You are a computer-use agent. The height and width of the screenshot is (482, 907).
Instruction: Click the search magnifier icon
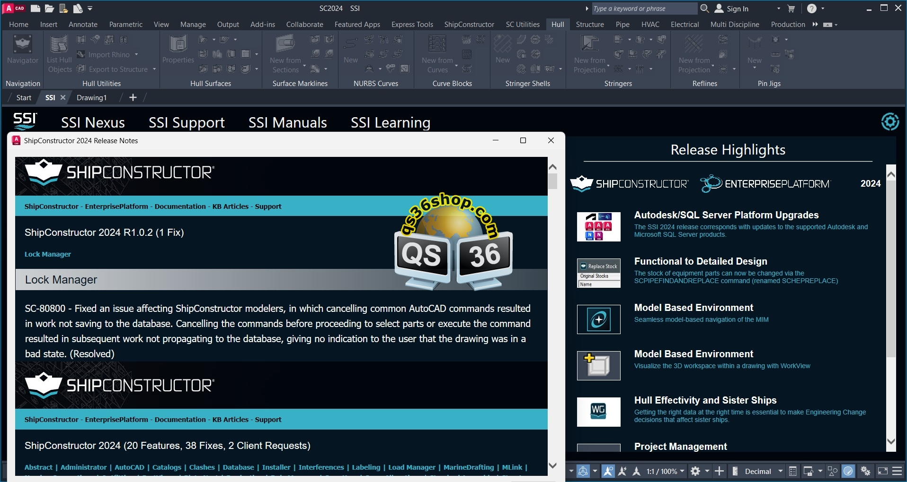(x=704, y=9)
